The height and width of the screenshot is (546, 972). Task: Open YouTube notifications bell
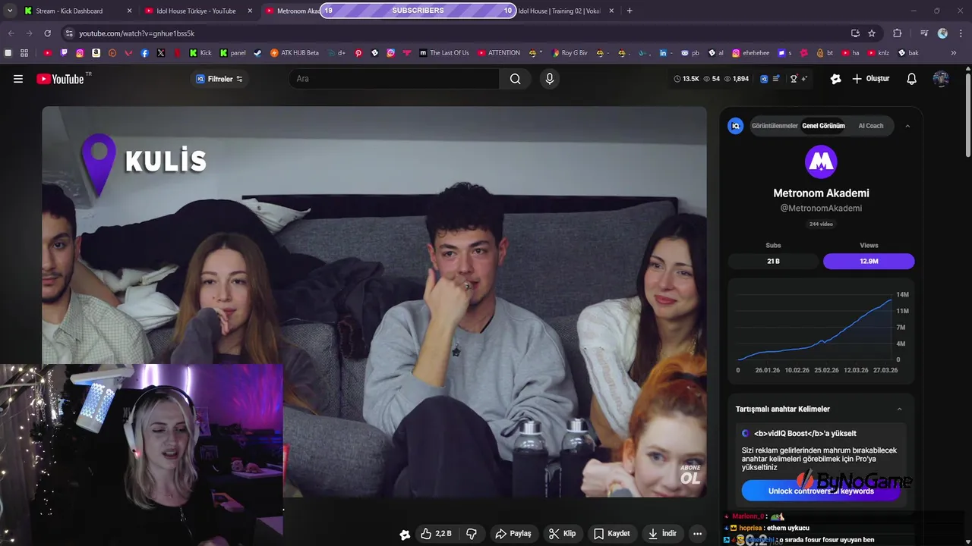912,79
